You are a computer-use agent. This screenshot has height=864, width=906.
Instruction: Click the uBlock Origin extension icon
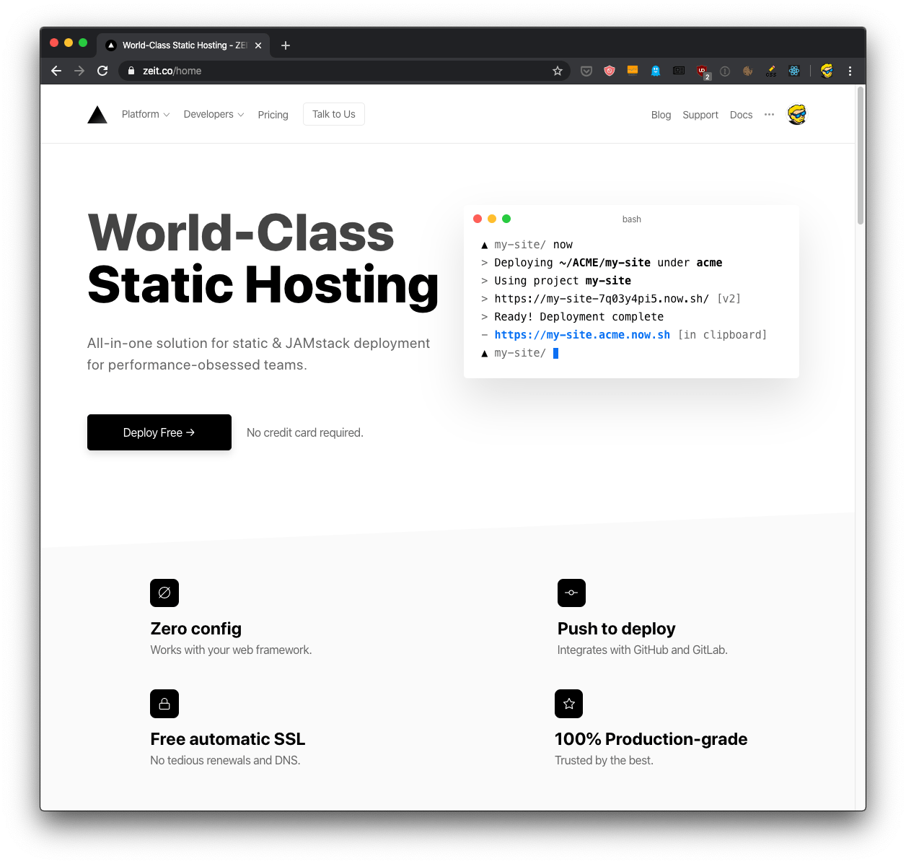point(702,71)
